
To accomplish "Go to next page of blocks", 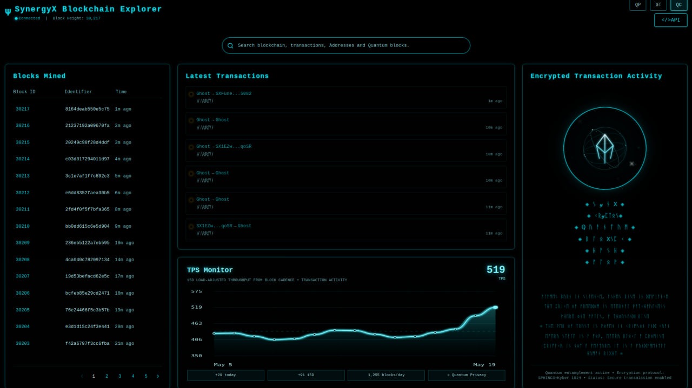I will click(158, 376).
